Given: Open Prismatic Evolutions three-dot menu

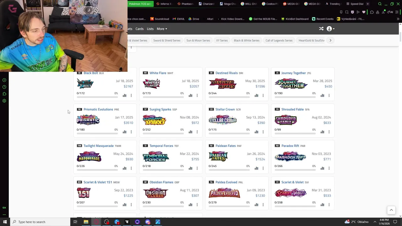Looking at the screenshot, I should [131, 132].
